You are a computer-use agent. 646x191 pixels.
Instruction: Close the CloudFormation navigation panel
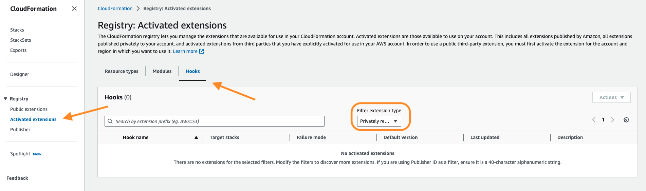74,8
